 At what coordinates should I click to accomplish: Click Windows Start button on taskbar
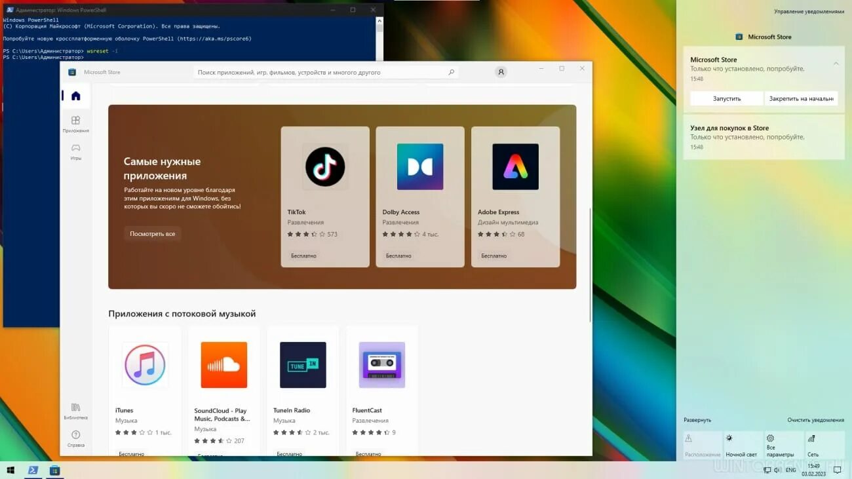pos(10,470)
